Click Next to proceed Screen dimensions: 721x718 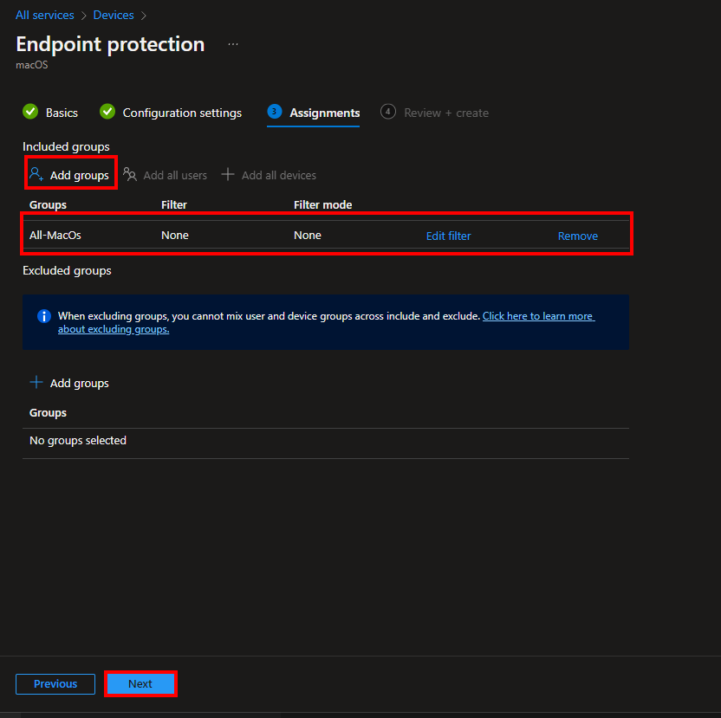[140, 683]
